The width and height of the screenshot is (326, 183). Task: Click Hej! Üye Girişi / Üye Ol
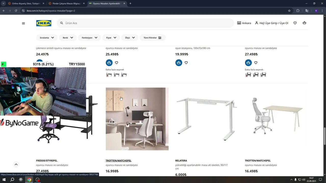271,23
